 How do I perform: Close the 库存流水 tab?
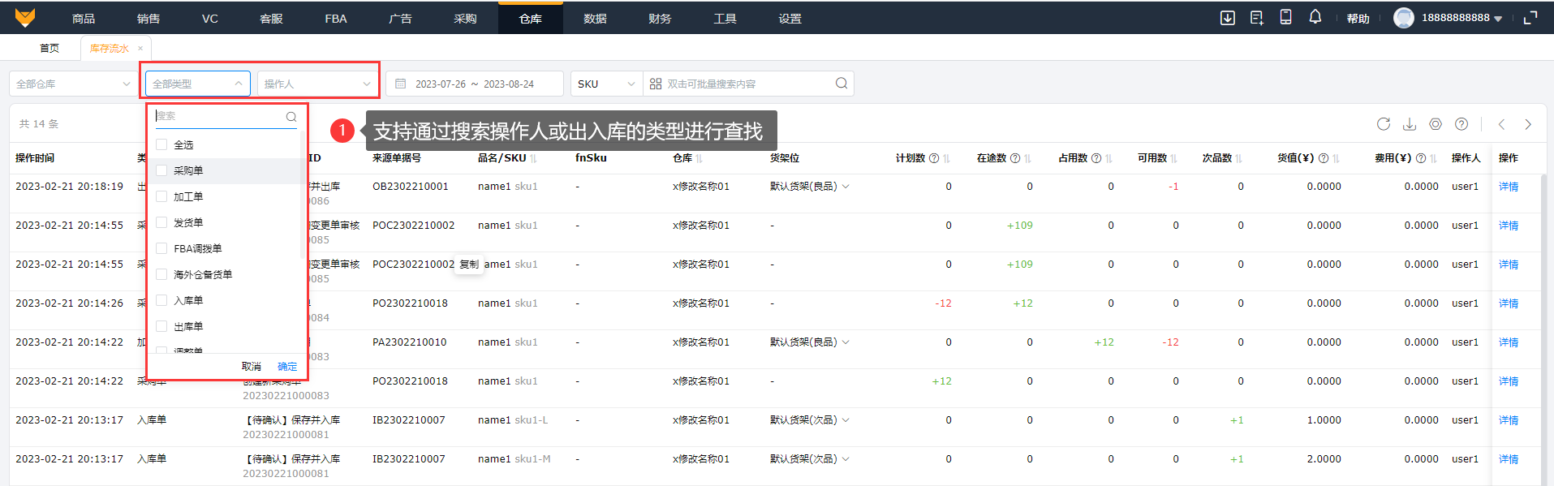click(140, 49)
